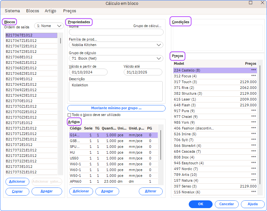This screenshot has width=267, height=211.
Task: Click the 'Válido até' date field
Action: [143, 72]
